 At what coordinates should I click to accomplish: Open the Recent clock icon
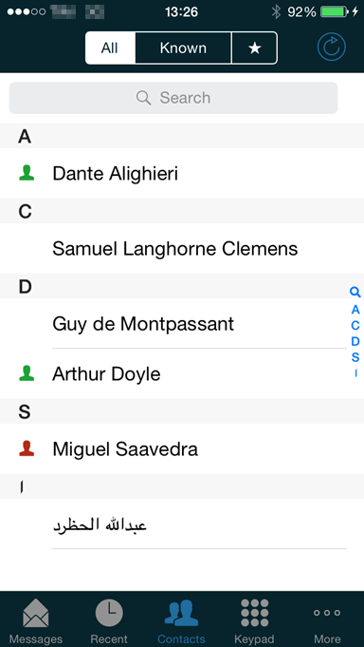(109, 613)
